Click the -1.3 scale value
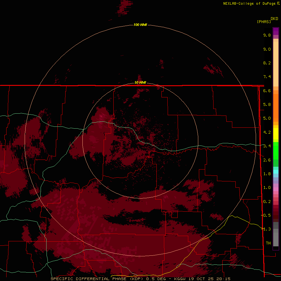 266,229
